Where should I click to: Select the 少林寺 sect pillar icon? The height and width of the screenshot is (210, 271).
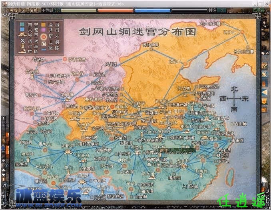[139, 109]
